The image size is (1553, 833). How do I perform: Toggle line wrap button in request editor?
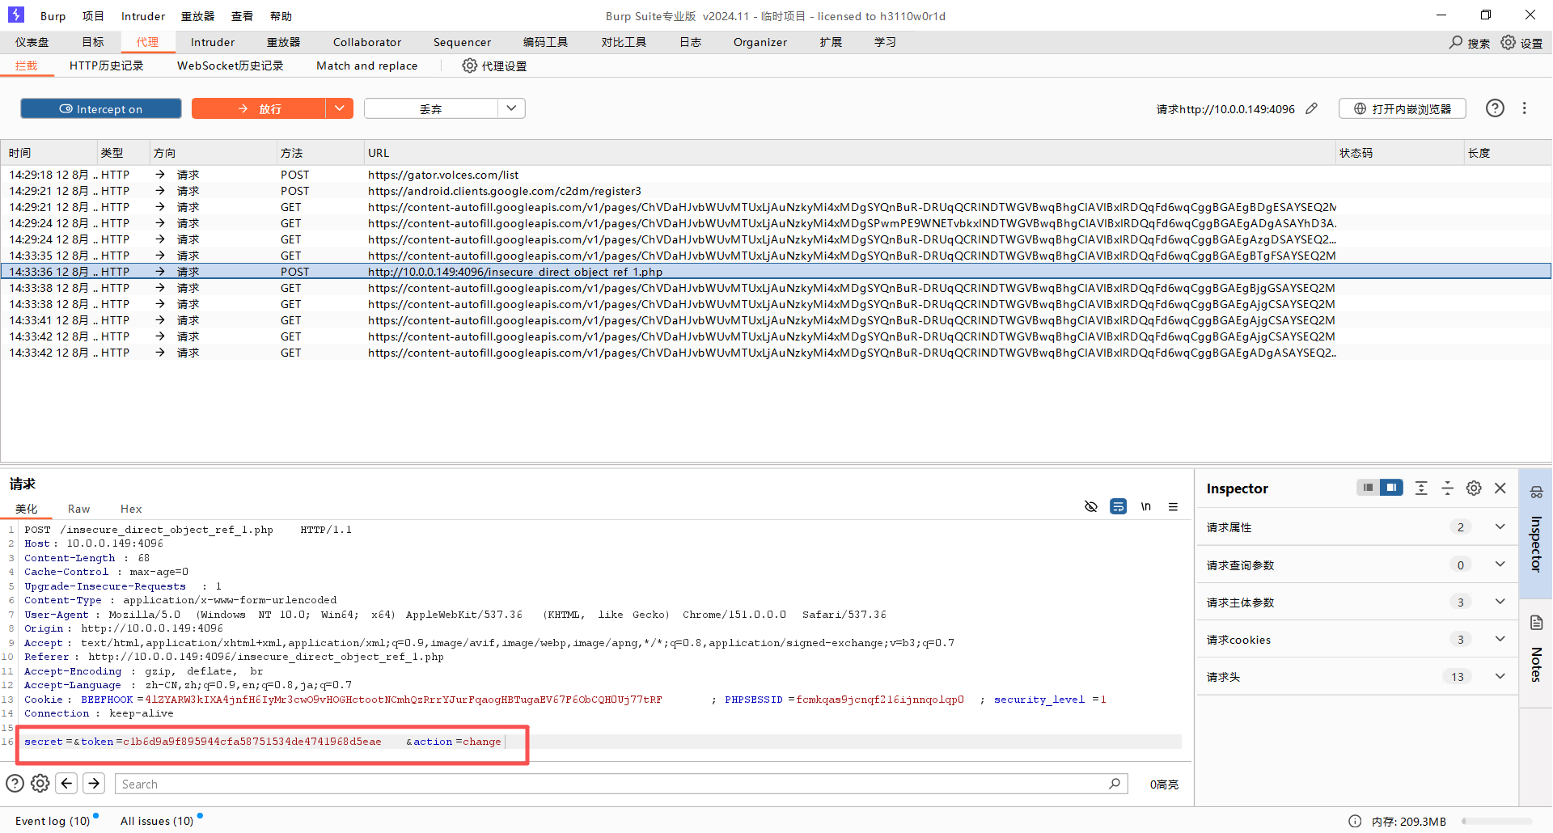pyautogui.click(x=1118, y=506)
